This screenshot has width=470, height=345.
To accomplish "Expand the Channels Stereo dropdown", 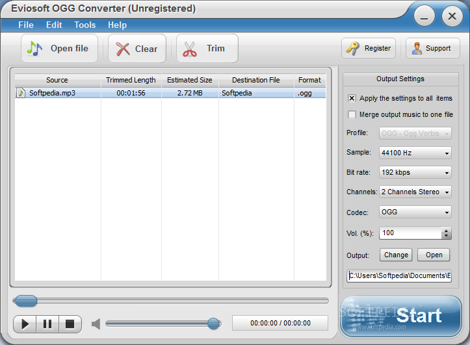I will coord(415,192).
